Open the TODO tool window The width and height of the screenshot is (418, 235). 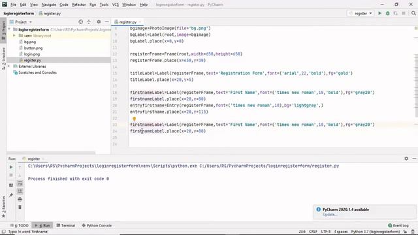tap(20, 225)
